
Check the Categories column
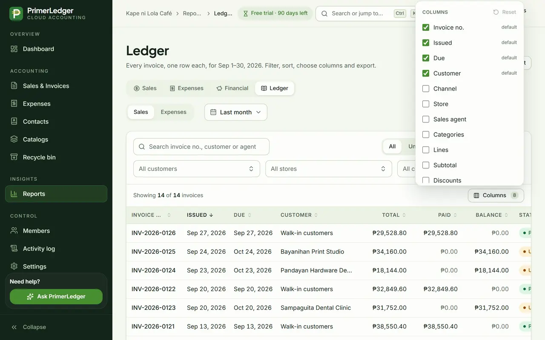coord(426,134)
